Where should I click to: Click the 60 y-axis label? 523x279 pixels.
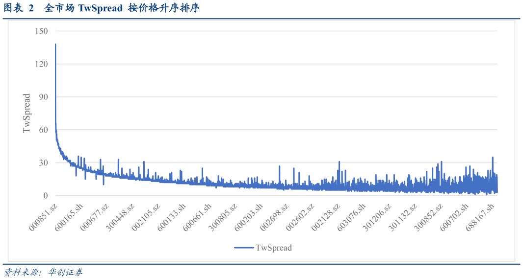(x=43, y=130)
